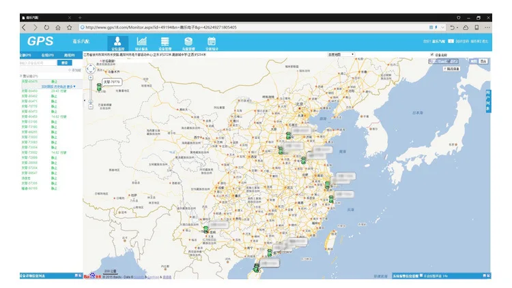Click the map zoom out minus button
512x288 pixels.
(x=90, y=106)
